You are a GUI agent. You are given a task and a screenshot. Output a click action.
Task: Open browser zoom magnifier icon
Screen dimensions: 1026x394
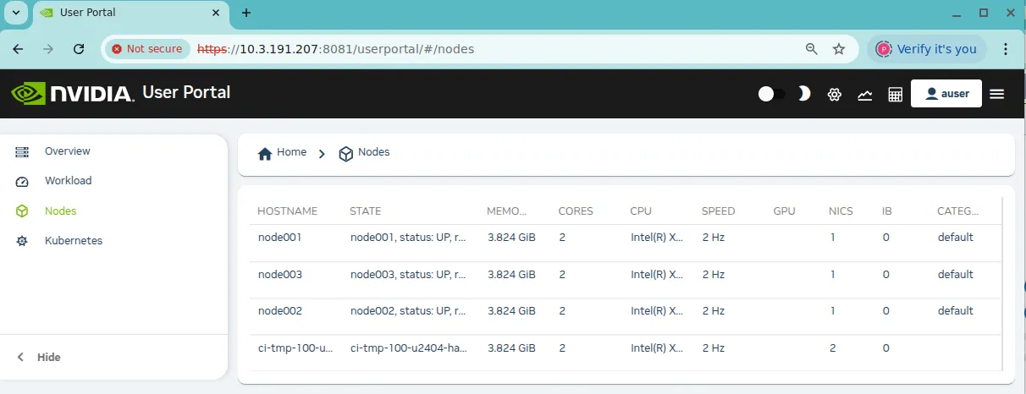812,49
